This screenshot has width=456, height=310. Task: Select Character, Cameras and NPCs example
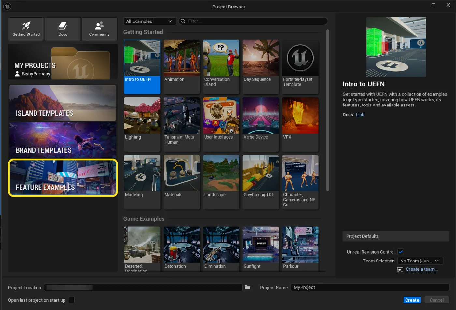coord(300,182)
